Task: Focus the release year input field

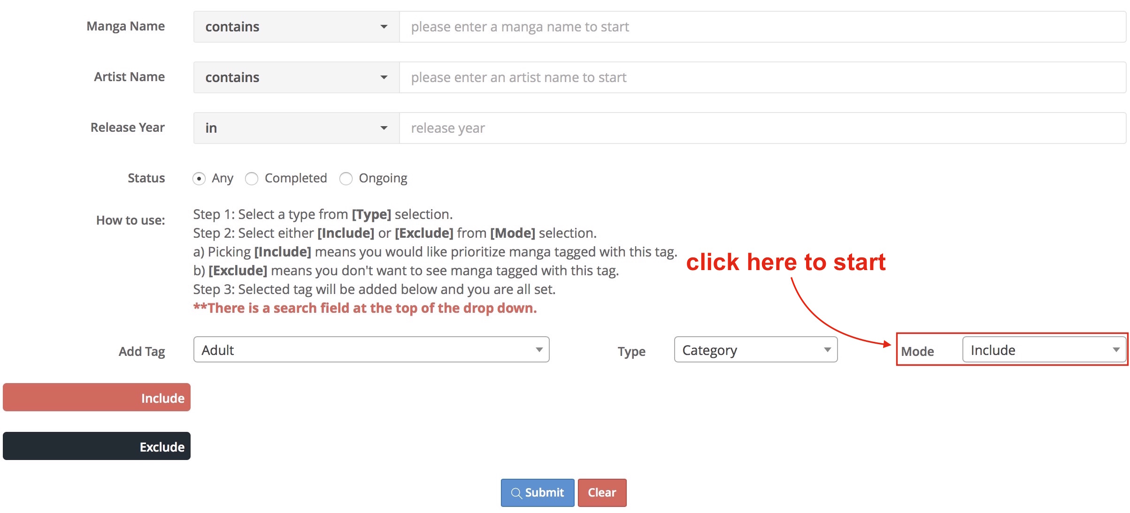Action: (762, 128)
